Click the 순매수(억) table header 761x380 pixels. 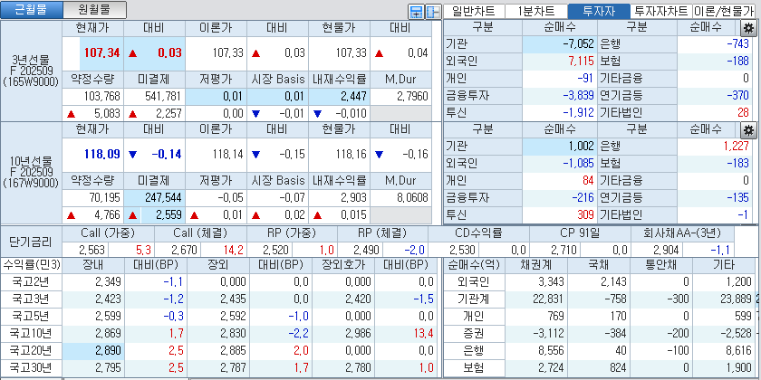click(x=475, y=265)
